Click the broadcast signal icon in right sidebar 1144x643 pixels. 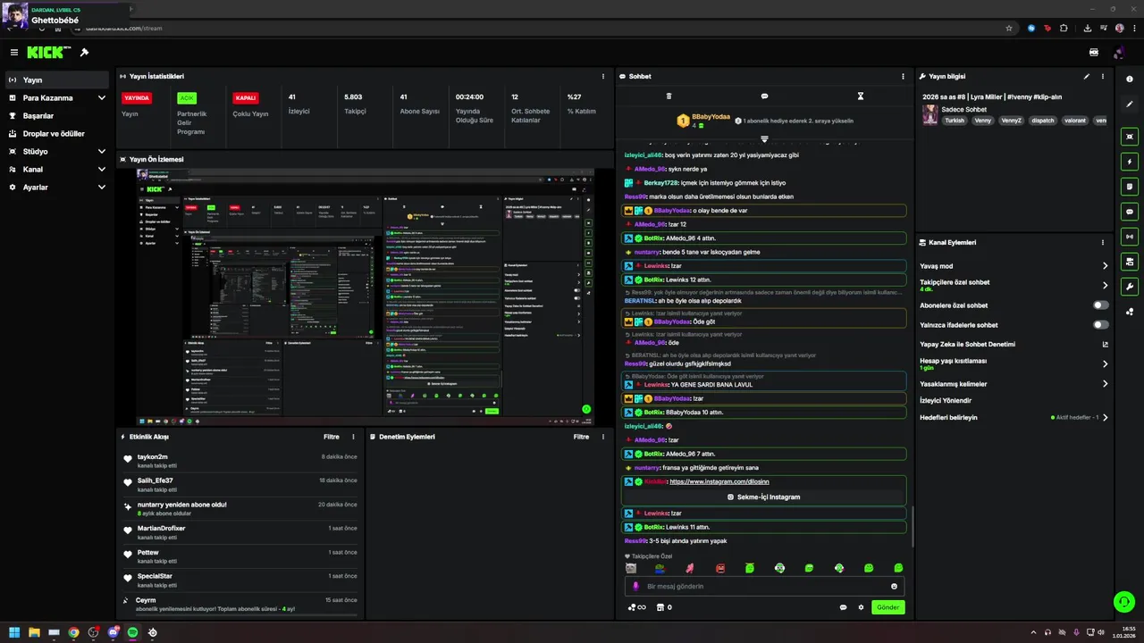click(x=1131, y=237)
